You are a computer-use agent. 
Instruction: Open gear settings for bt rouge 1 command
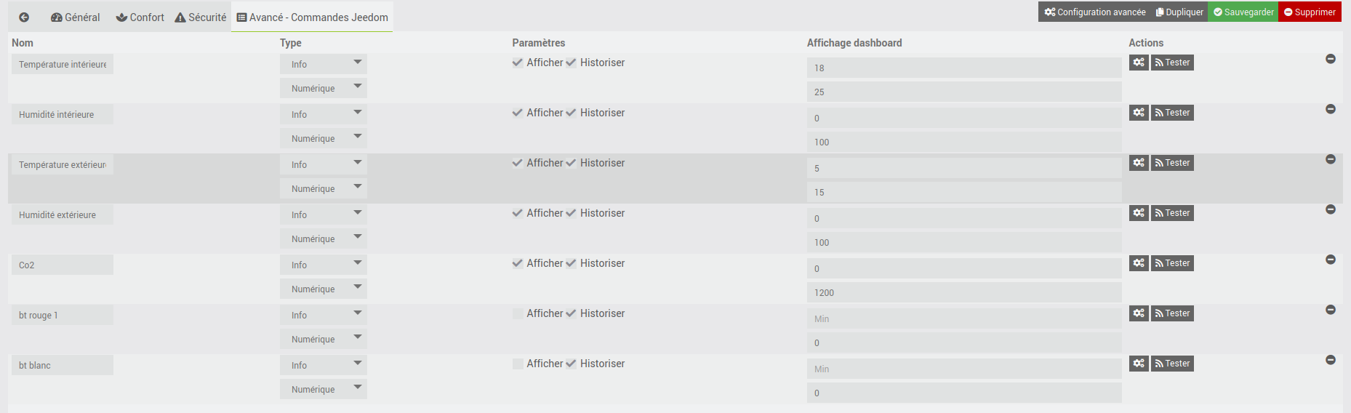click(1139, 313)
